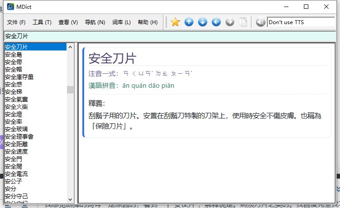The width and height of the screenshot is (340, 208).
Task: Go to next entry with down arrow
Action: coord(203,22)
